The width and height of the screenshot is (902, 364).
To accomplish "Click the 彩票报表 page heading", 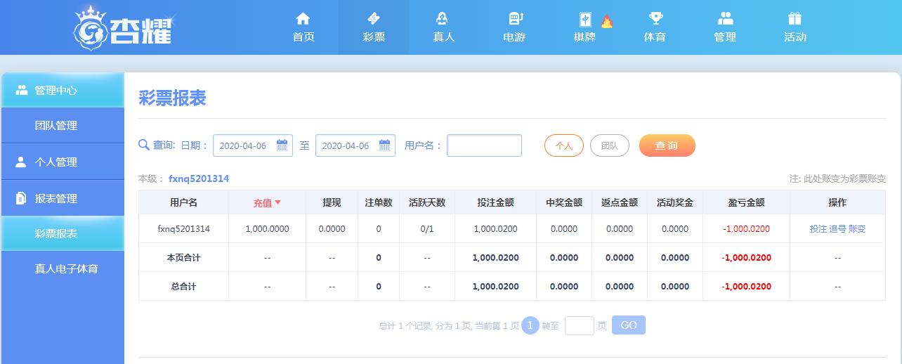I will [x=172, y=98].
